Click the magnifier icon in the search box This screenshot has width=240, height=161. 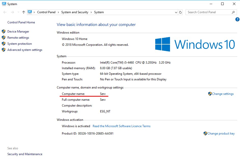click(x=233, y=12)
